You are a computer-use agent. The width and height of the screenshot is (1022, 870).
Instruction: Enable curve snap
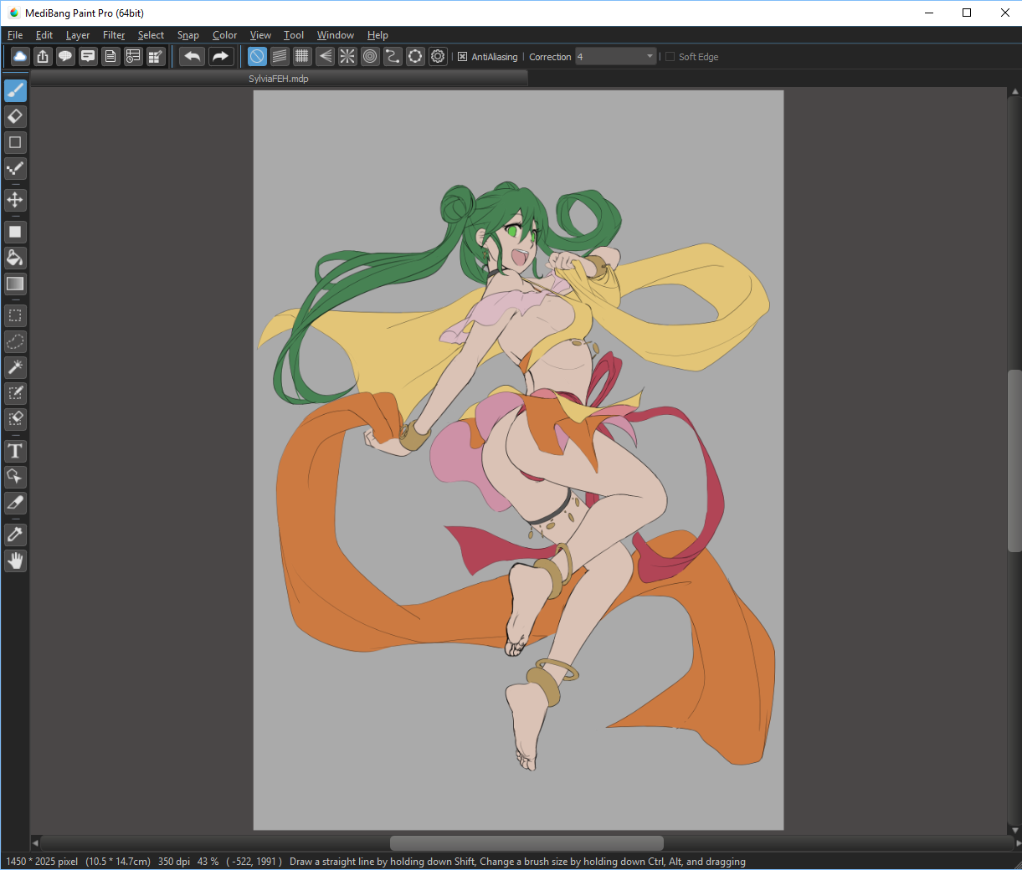(393, 56)
